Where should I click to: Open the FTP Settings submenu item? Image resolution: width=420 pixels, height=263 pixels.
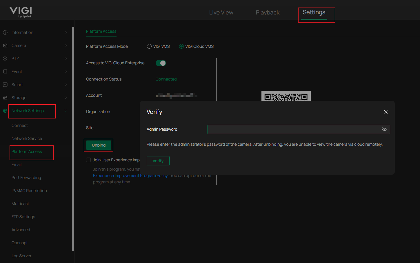23,217
